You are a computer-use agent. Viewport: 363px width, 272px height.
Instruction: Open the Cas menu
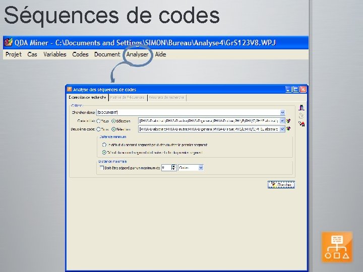[x=32, y=54]
